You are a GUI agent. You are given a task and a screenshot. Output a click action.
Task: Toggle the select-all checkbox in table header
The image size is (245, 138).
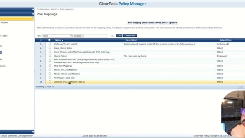pyautogui.click(x=49, y=40)
